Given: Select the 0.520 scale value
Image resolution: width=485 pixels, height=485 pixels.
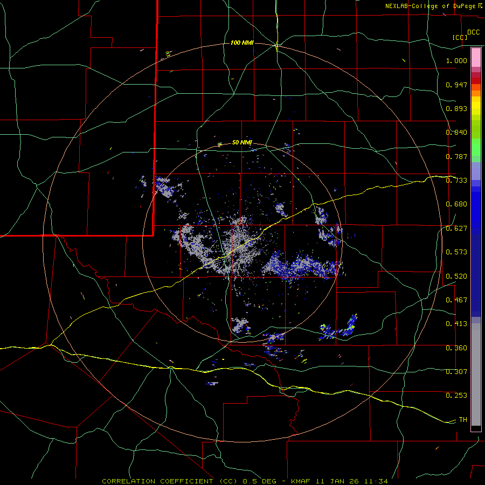Looking at the screenshot, I should pyautogui.click(x=456, y=276).
